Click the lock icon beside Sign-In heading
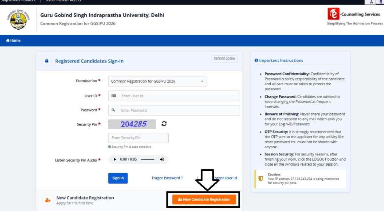The height and width of the screenshot is (211, 384). point(47,61)
